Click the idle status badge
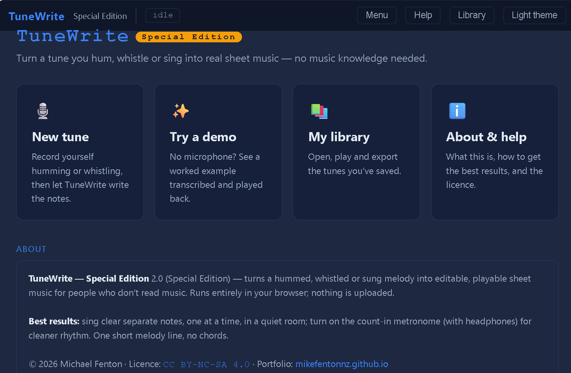571x373 pixels. [163, 15]
